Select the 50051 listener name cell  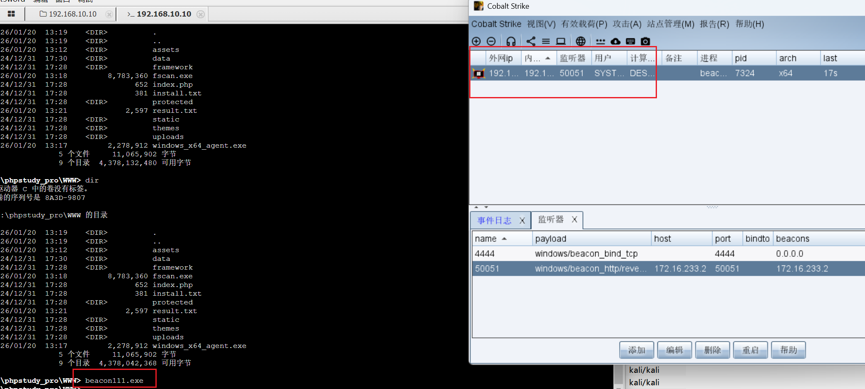502,269
